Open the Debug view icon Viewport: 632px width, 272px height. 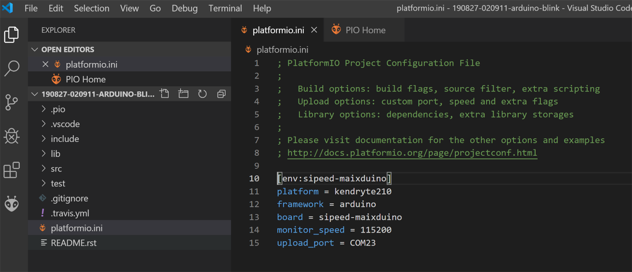[11, 136]
